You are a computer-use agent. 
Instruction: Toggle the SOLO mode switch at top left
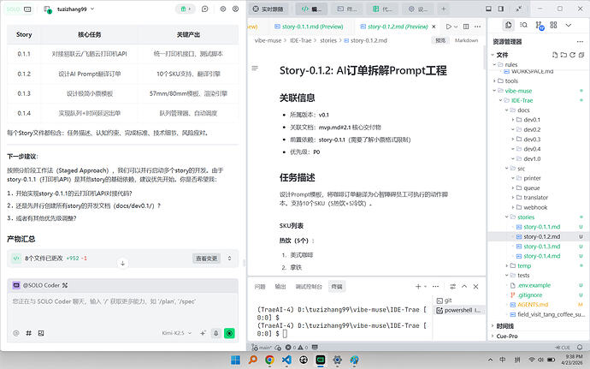[x=19, y=9]
